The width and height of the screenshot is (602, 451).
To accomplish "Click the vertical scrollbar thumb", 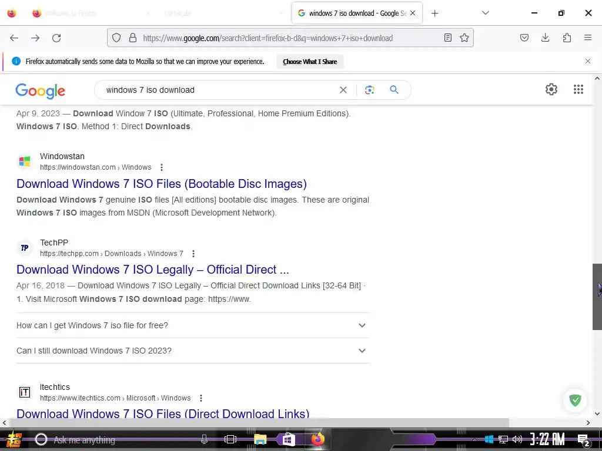I will (597, 297).
